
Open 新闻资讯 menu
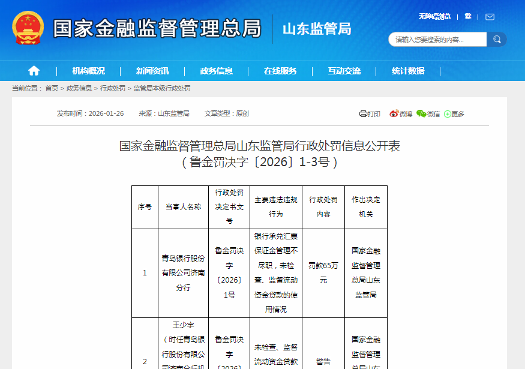coord(152,71)
